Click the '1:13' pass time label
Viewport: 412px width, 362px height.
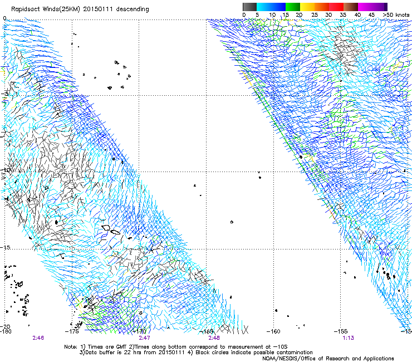click(x=348, y=338)
